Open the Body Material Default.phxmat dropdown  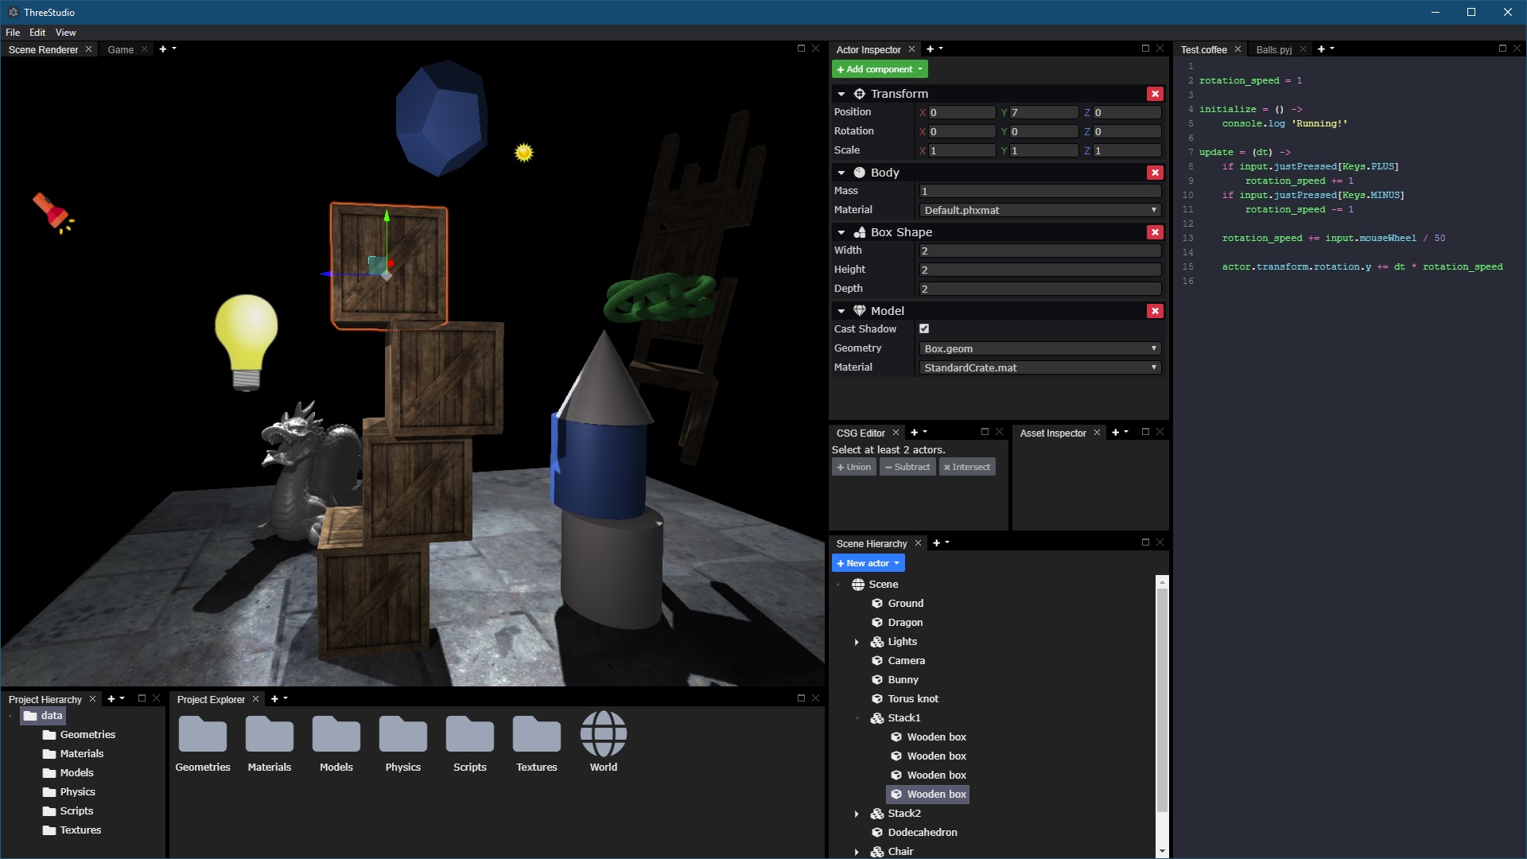[x=1039, y=210]
